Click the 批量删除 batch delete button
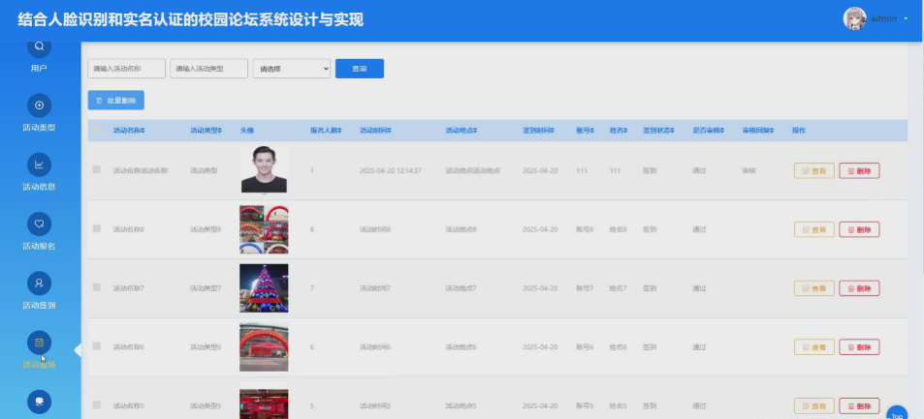Image resolution: width=924 pixels, height=419 pixels. pos(116,101)
